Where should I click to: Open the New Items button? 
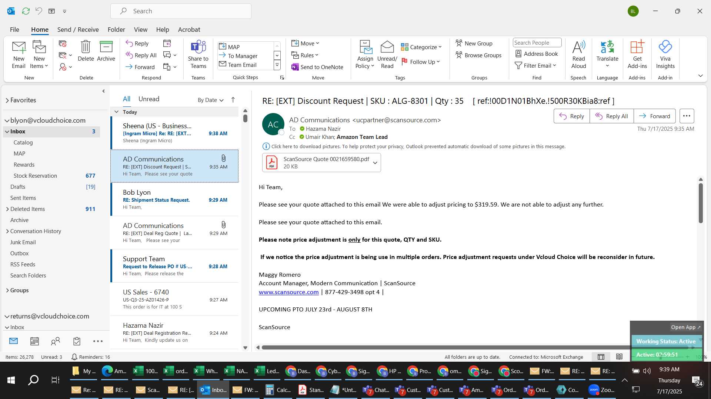pyautogui.click(x=39, y=54)
